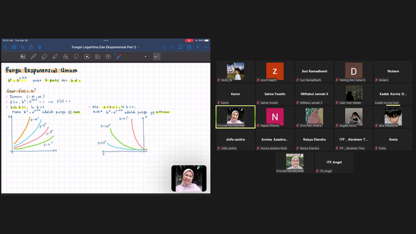416x234 pixels.
Task: Select the Pen tool
Action: click(33, 57)
